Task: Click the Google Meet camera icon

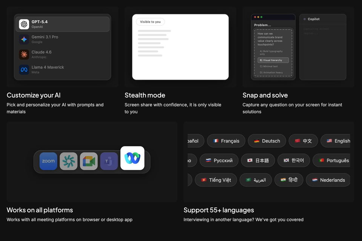Action: click(x=89, y=161)
